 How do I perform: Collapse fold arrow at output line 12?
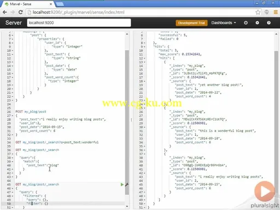[x=144, y=58]
